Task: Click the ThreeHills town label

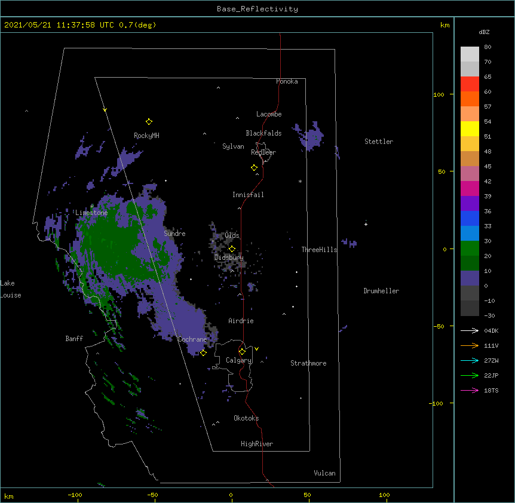Action: tap(319, 250)
